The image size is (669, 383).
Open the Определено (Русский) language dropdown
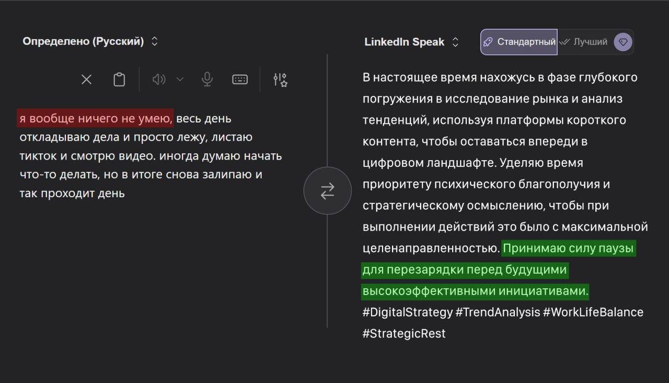pos(154,41)
